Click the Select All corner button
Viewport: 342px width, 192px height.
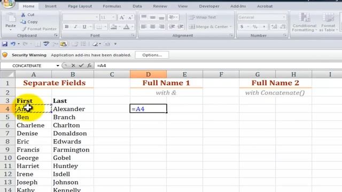(7, 75)
